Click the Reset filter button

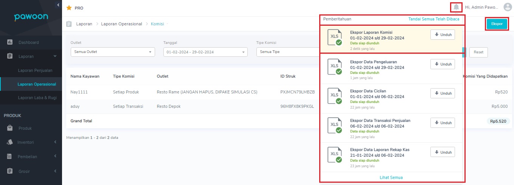click(478, 52)
